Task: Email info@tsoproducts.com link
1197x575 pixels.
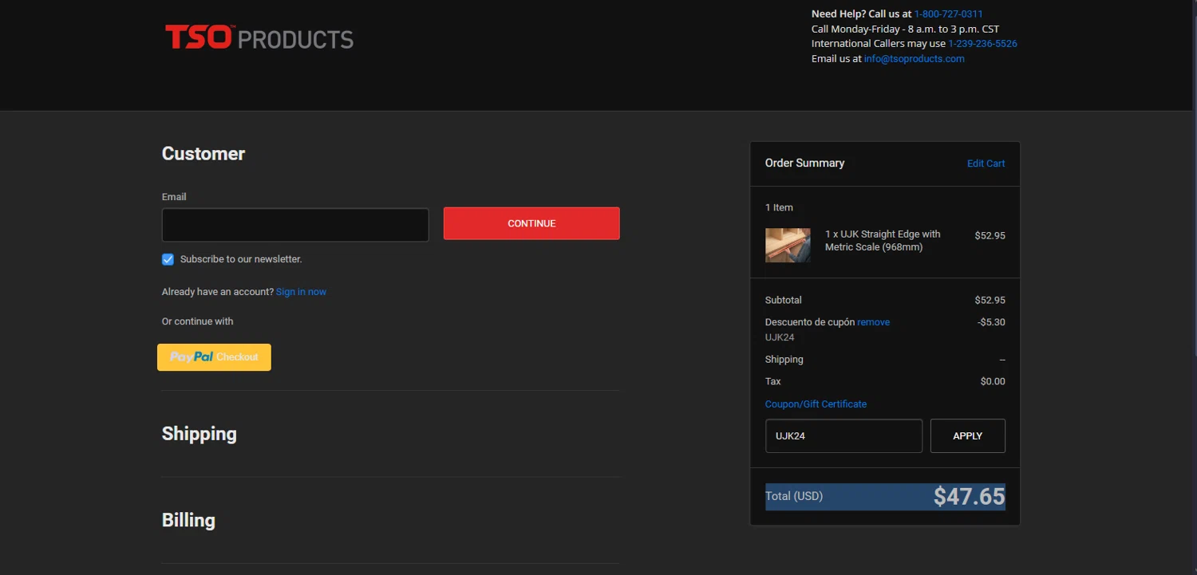Action: click(914, 59)
